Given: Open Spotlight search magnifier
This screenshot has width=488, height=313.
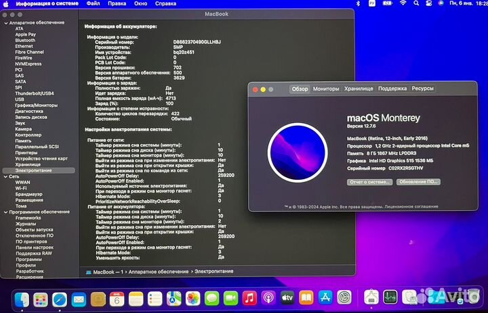Looking at the screenshot, I should click(416, 3).
